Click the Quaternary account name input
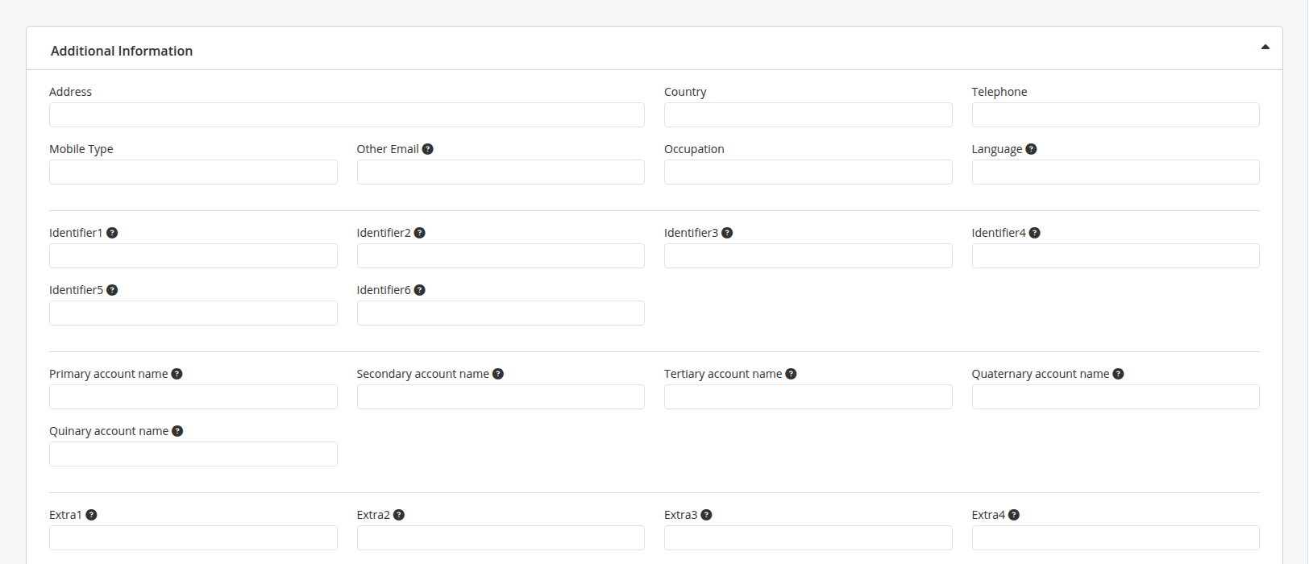The image size is (1309, 564). pyautogui.click(x=1116, y=397)
